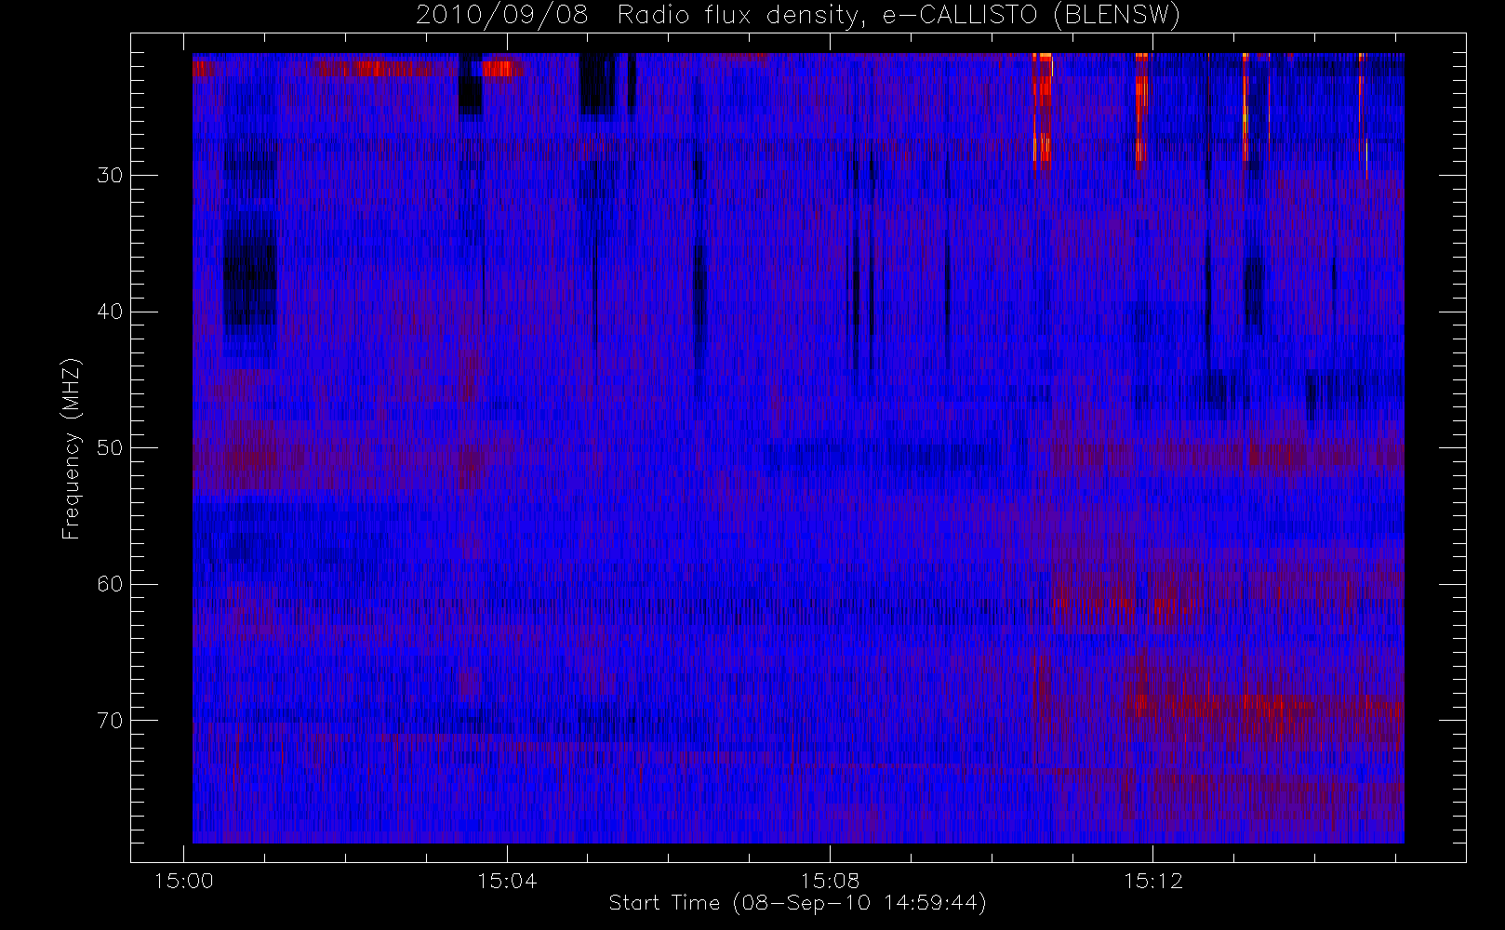Click the 15:00 time tick label
The height and width of the screenshot is (930, 1505).
[x=184, y=880]
